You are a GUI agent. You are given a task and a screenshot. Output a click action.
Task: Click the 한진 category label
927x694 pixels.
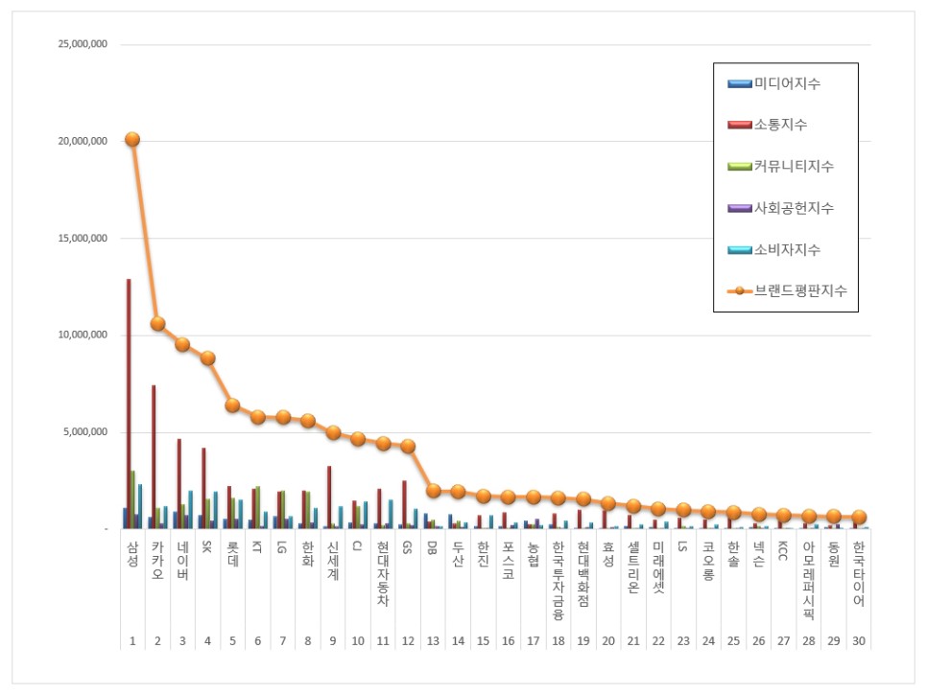(x=483, y=554)
